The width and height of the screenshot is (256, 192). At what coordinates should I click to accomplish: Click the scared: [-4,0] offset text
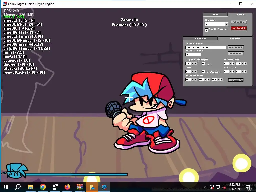pos(17,60)
